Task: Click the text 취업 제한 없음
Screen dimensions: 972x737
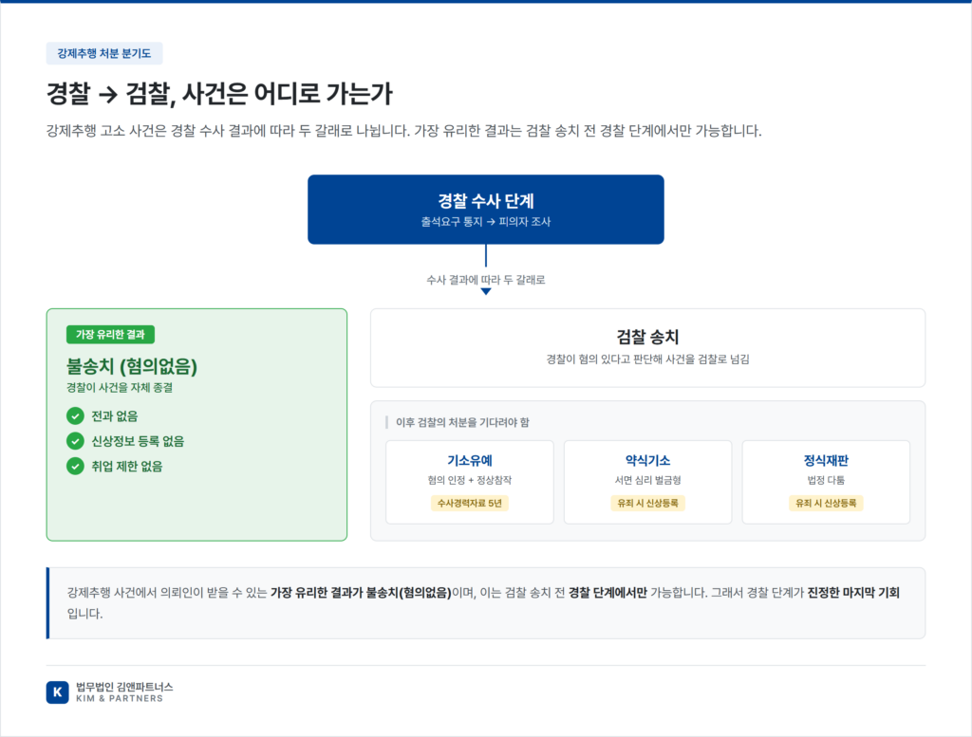Action: [126, 467]
